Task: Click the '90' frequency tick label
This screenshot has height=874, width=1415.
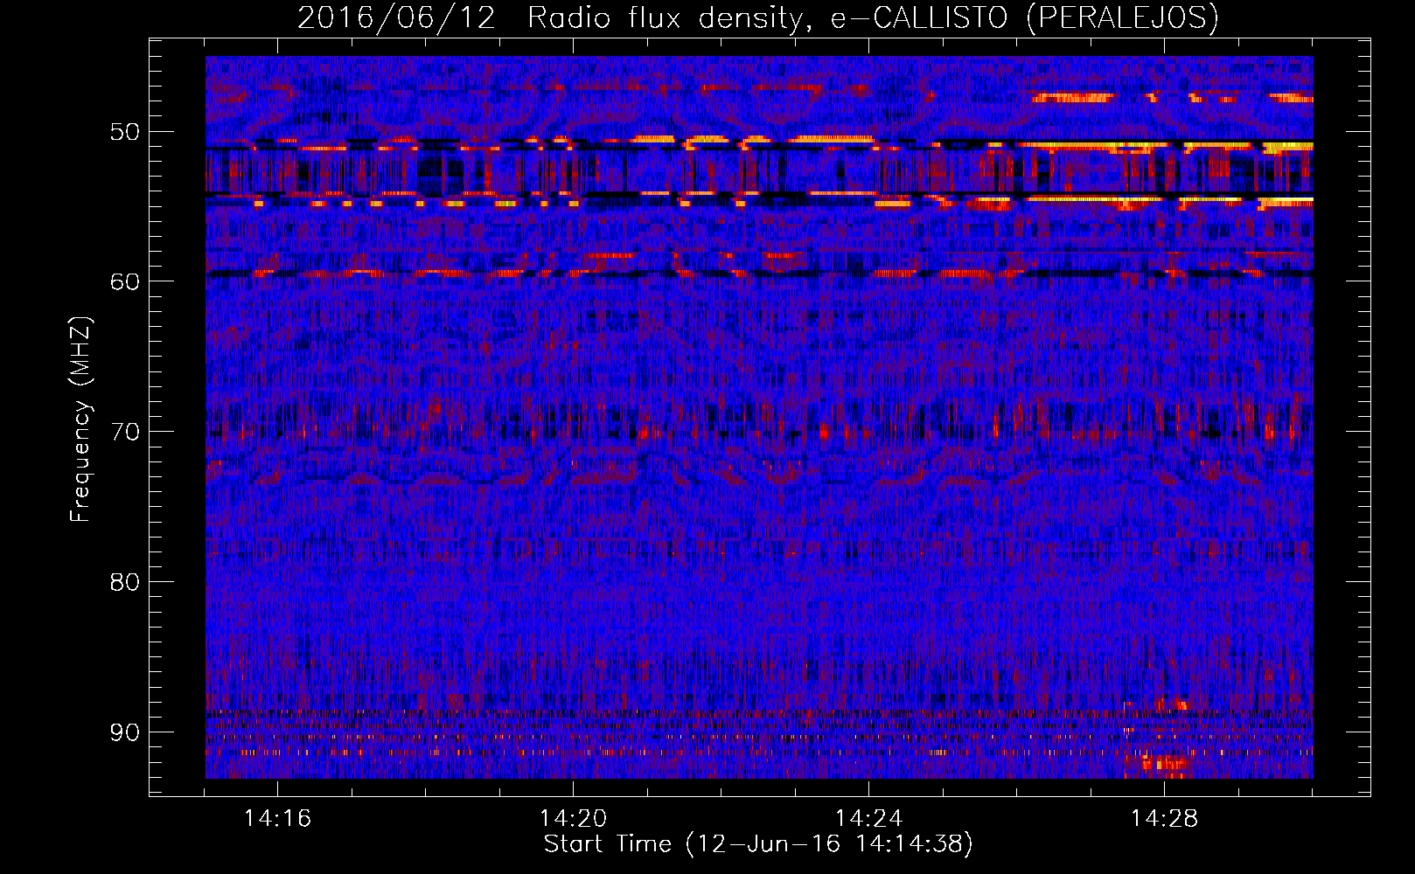Action: [124, 732]
